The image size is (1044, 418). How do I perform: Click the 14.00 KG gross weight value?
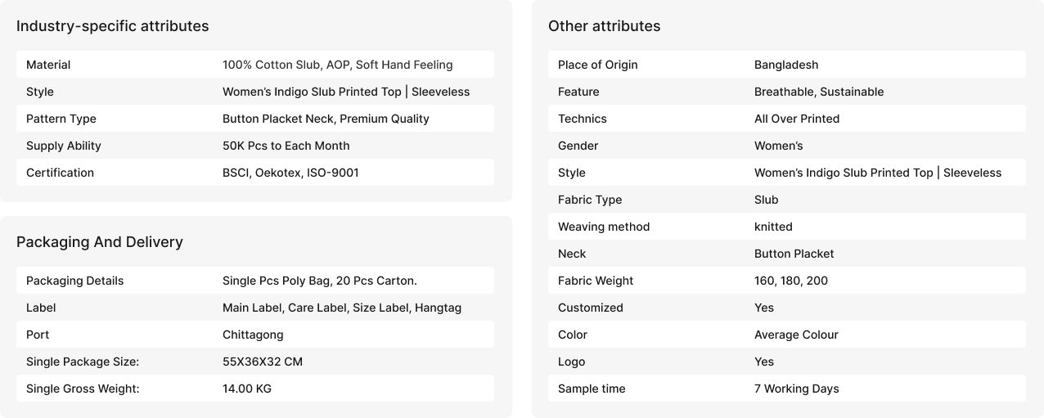coord(246,389)
